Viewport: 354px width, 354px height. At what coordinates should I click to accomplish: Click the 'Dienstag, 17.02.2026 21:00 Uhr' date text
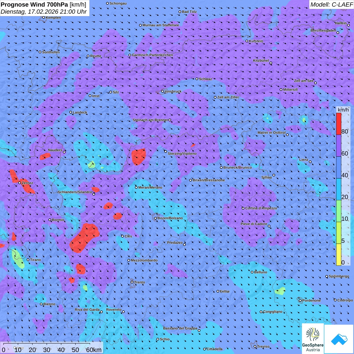click(44, 12)
